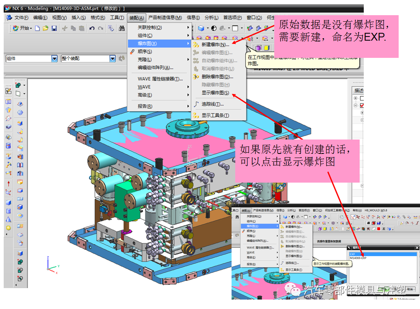Select M14069-EXP in the inset explosion list
Viewport: 420px width, 309px height.
tap(383, 258)
